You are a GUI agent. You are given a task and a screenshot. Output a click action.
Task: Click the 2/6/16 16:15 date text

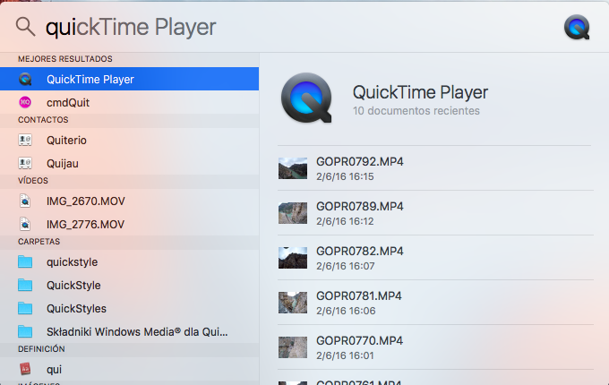[345, 176]
